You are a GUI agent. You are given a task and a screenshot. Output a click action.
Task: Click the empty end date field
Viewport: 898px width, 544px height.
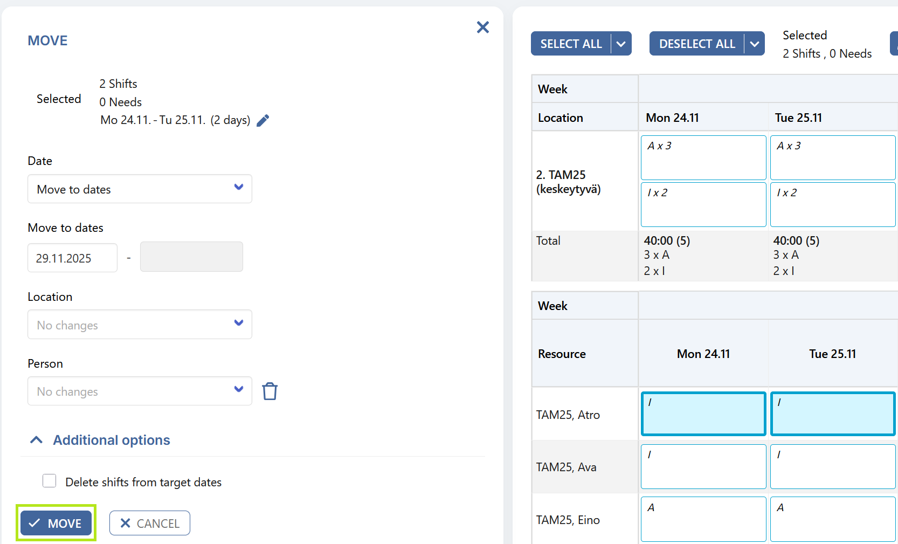tap(191, 257)
